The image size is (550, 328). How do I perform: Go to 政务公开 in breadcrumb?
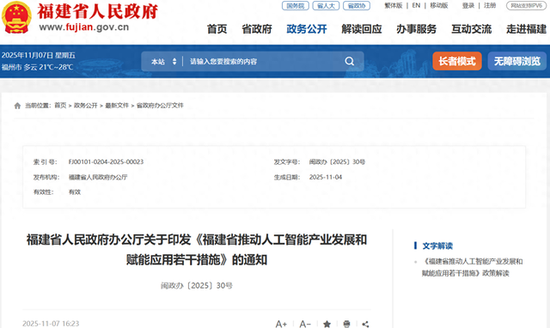point(86,106)
